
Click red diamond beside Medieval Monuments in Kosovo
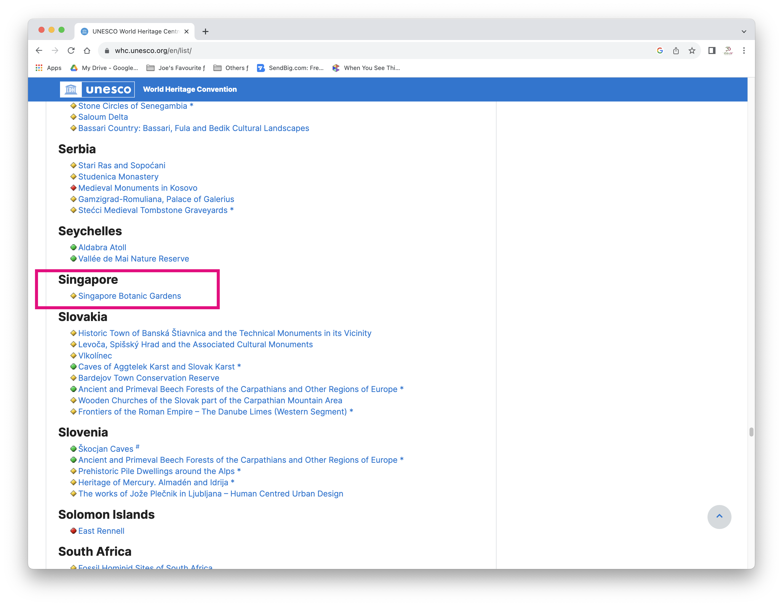(x=73, y=187)
